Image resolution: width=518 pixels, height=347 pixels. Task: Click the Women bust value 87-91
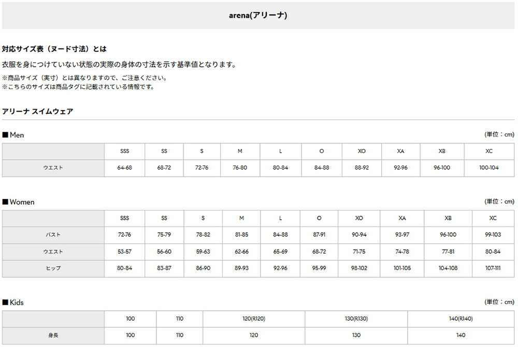pos(319,235)
